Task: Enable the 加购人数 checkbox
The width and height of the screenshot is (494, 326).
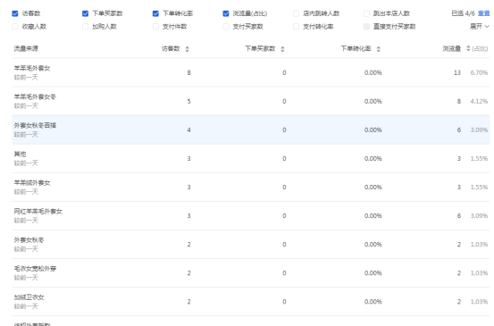Action: point(85,27)
